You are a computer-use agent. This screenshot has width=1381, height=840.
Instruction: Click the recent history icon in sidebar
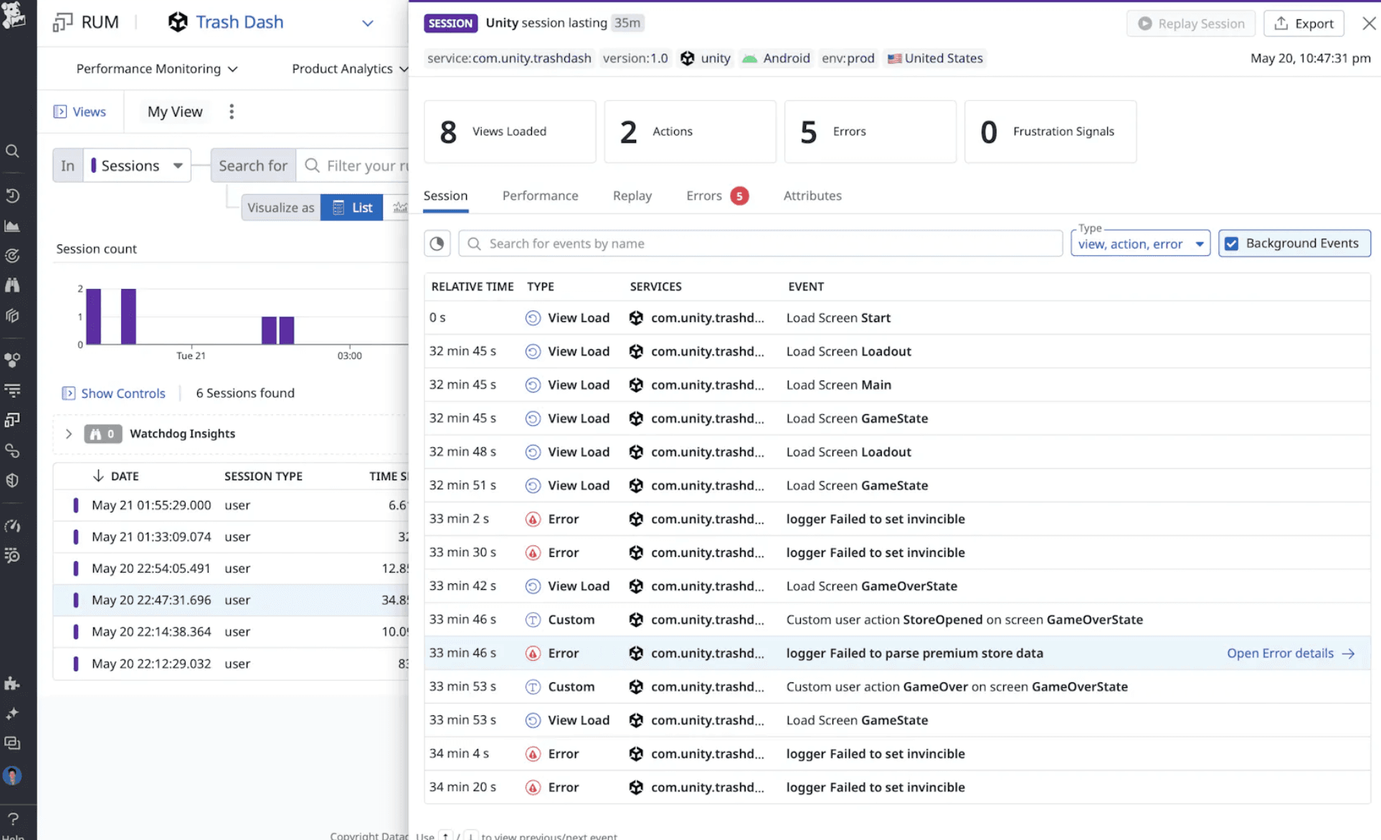(x=12, y=196)
